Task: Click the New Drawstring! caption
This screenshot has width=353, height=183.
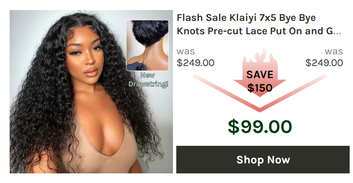Action: pos(148,80)
